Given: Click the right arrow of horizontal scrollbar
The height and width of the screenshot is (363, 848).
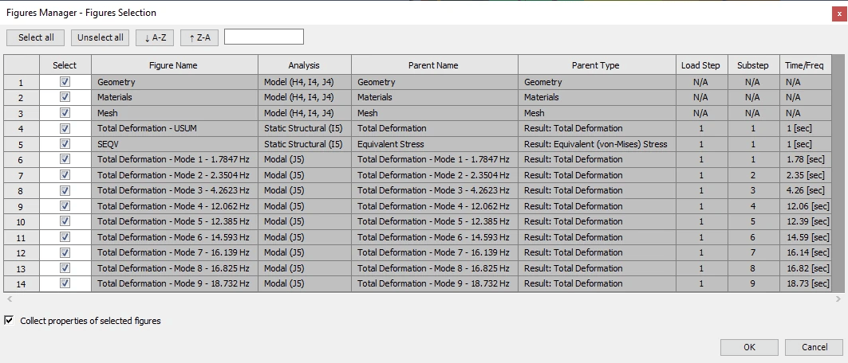Looking at the screenshot, I should click(x=838, y=299).
